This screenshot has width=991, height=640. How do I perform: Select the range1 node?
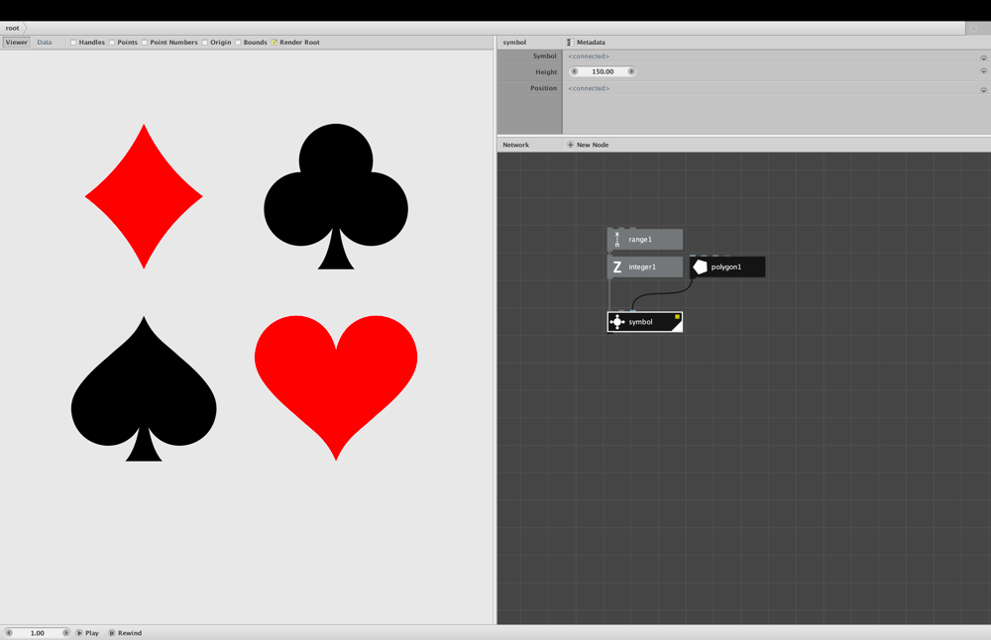pyautogui.click(x=645, y=240)
